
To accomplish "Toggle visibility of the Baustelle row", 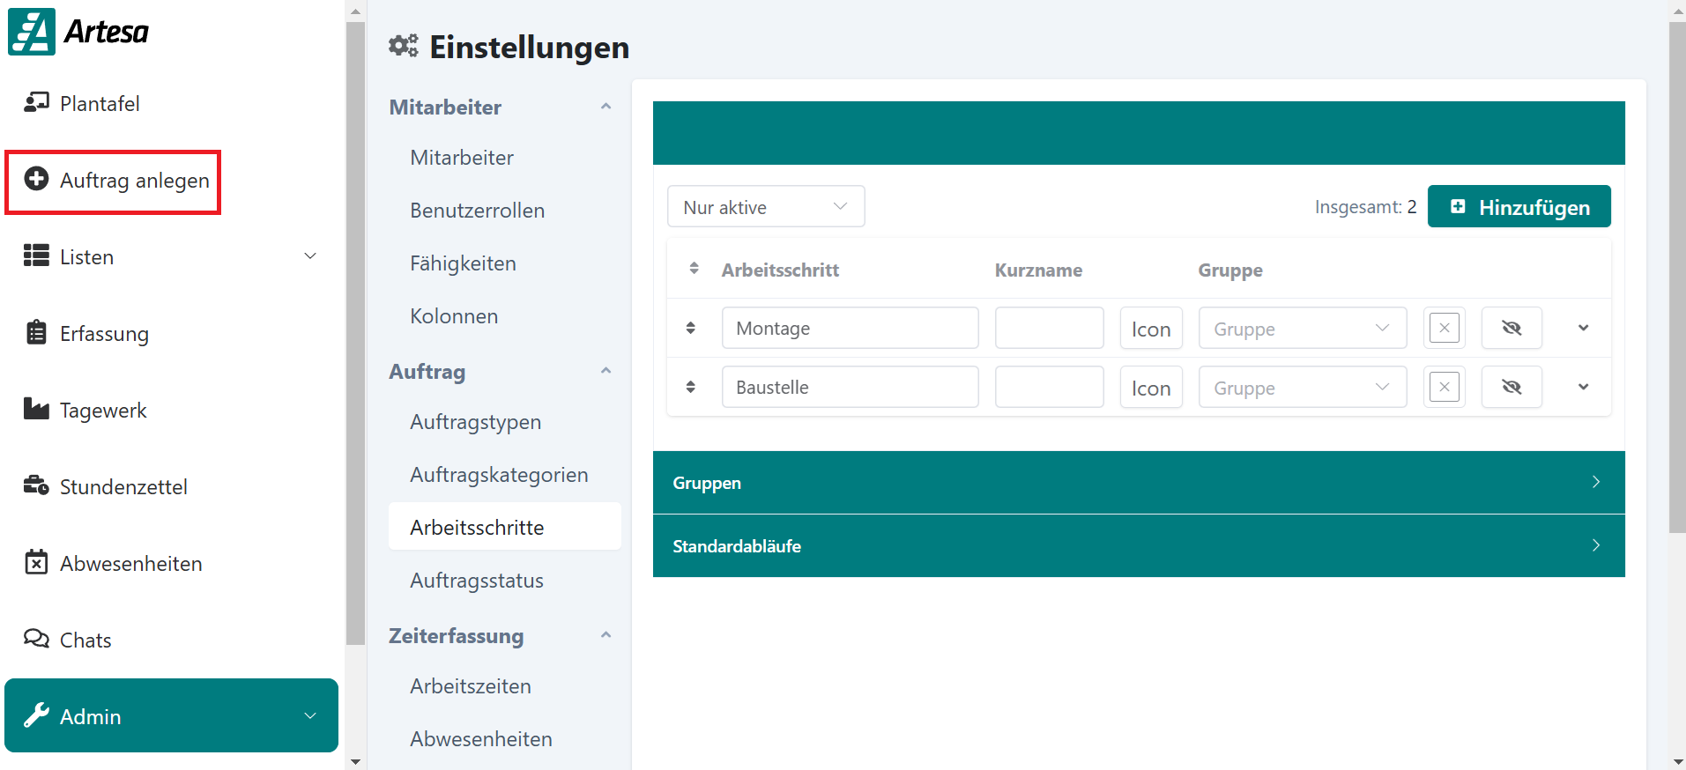I will [1511, 388].
